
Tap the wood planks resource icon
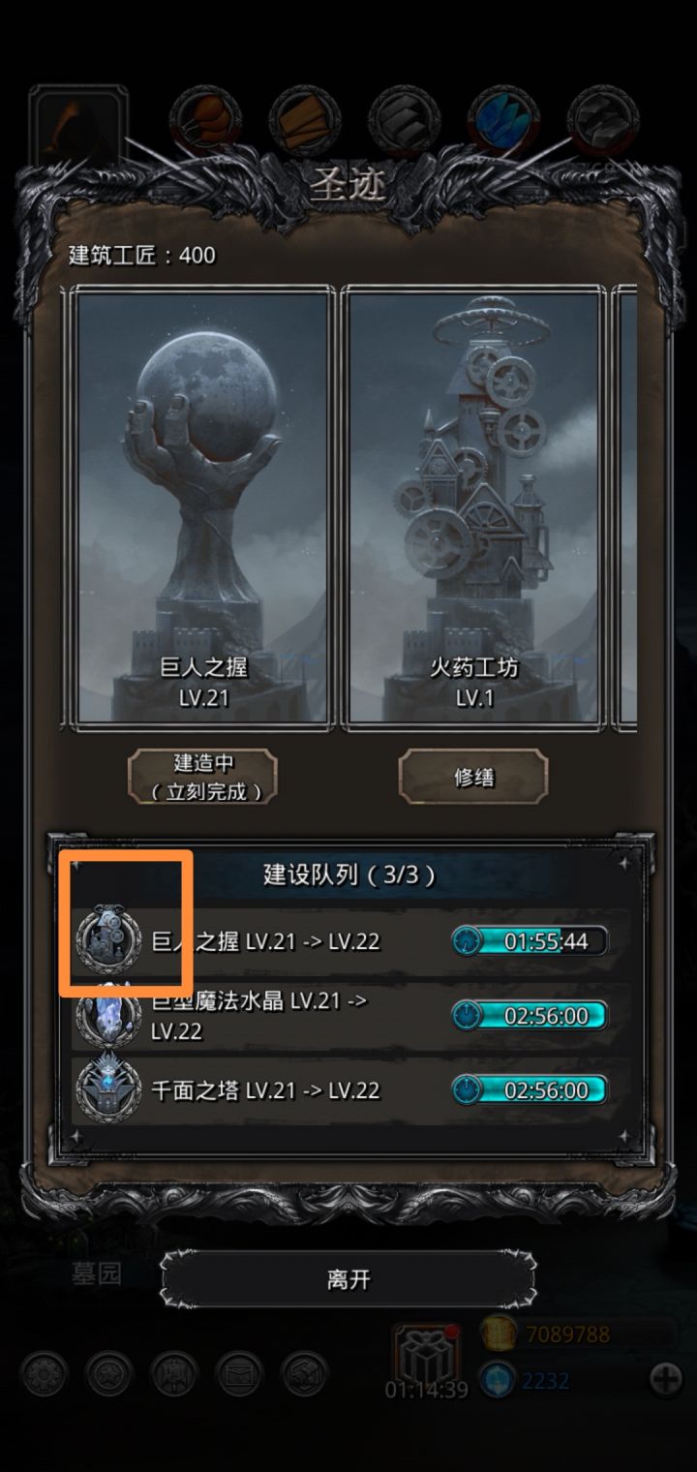pos(304,122)
